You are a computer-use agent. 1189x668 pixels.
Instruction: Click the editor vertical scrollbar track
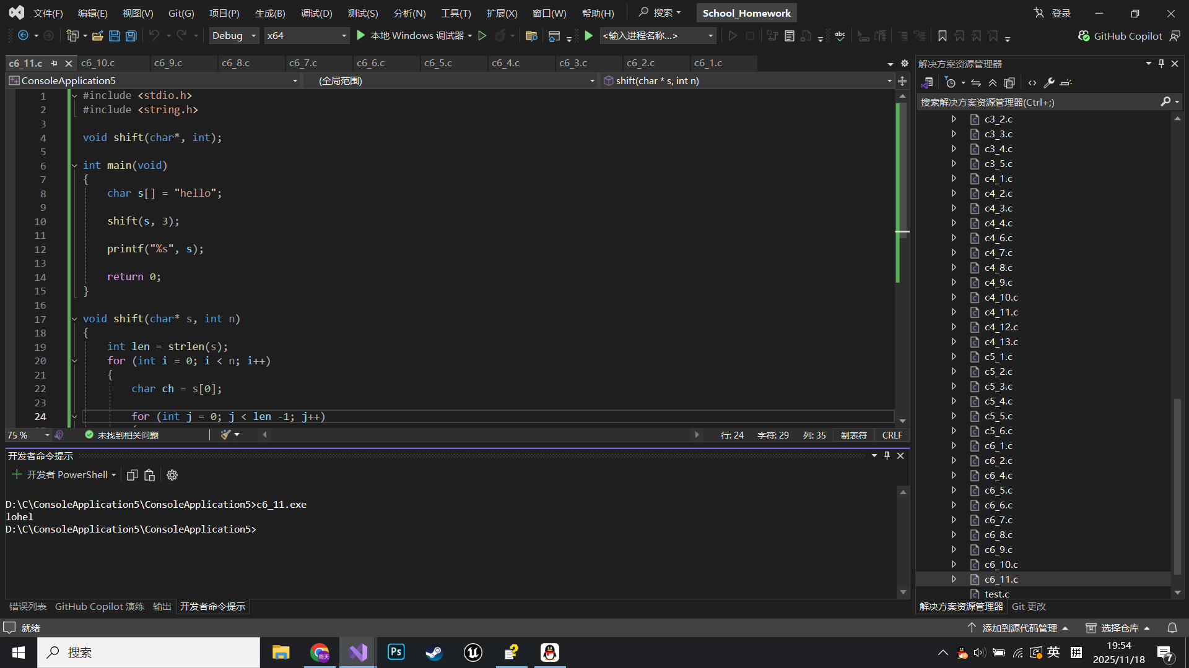point(903,346)
